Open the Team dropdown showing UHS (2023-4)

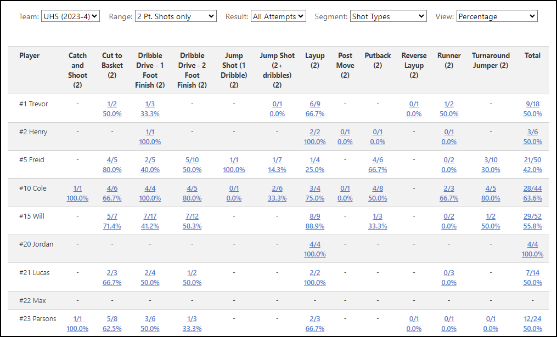(x=70, y=16)
